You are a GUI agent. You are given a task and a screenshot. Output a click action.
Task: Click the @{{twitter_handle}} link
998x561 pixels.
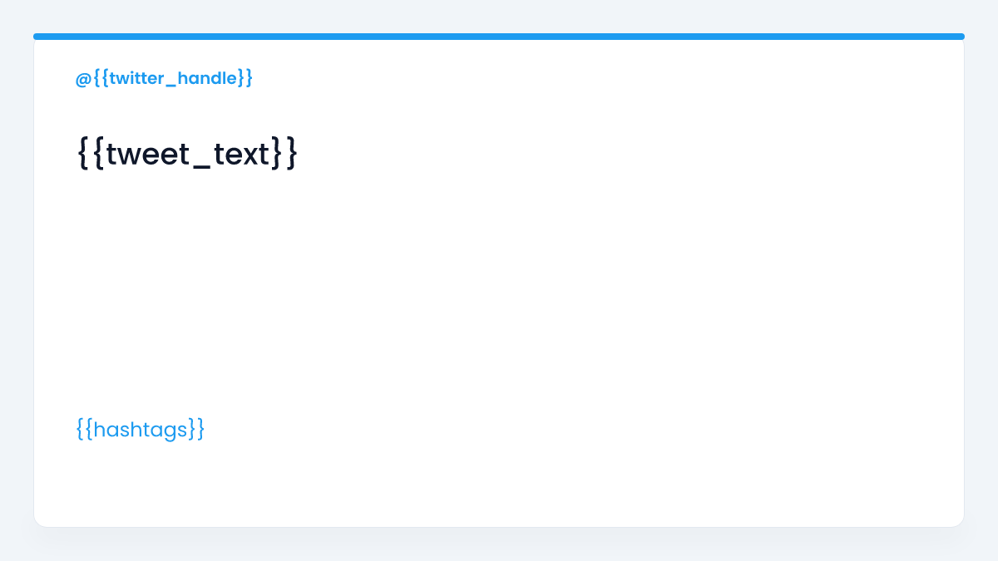click(x=164, y=79)
